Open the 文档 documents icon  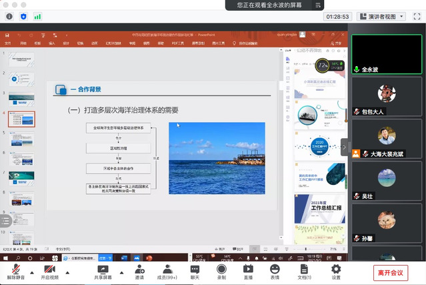tap(304, 270)
